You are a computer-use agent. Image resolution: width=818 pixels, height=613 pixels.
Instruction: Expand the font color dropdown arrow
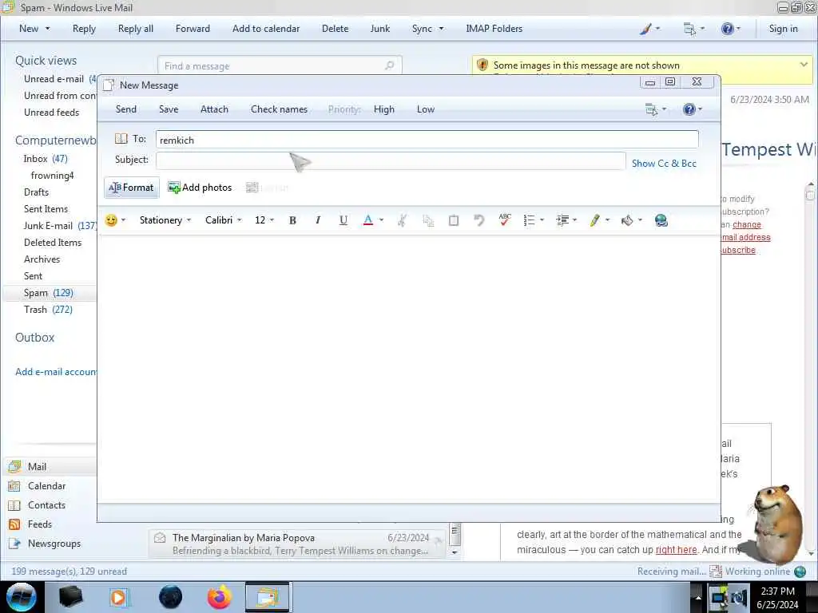[381, 220]
